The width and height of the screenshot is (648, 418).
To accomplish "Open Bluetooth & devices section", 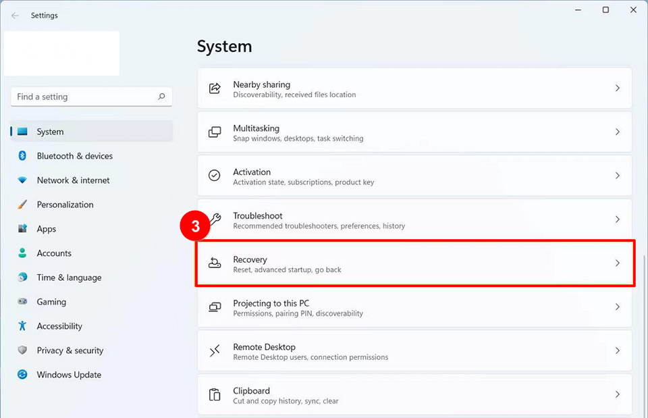I will [74, 156].
